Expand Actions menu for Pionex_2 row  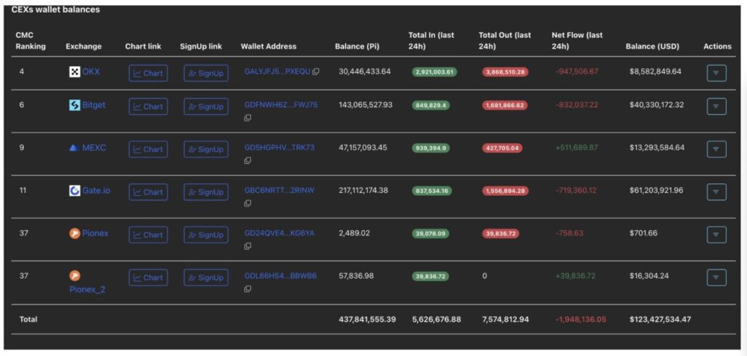[716, 277]
